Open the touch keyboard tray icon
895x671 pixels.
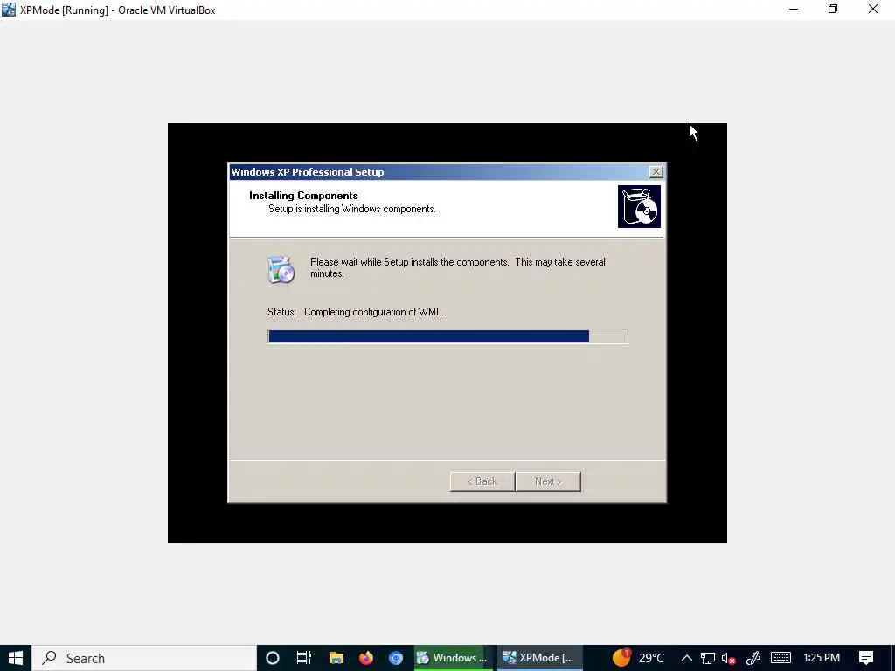click(781, 658)
